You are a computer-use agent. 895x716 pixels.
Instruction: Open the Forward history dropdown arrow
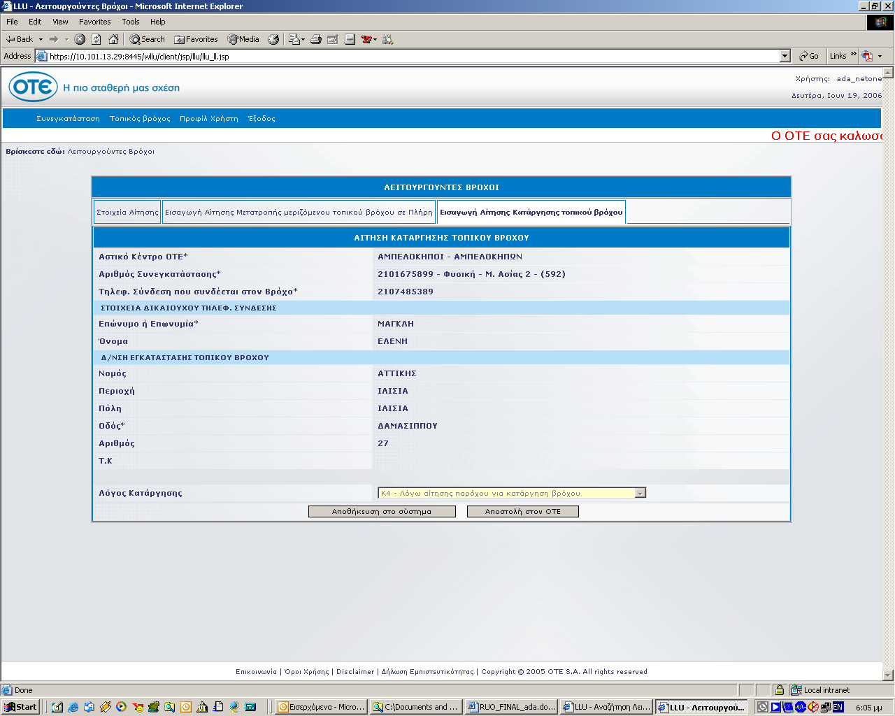click(66, 39)
